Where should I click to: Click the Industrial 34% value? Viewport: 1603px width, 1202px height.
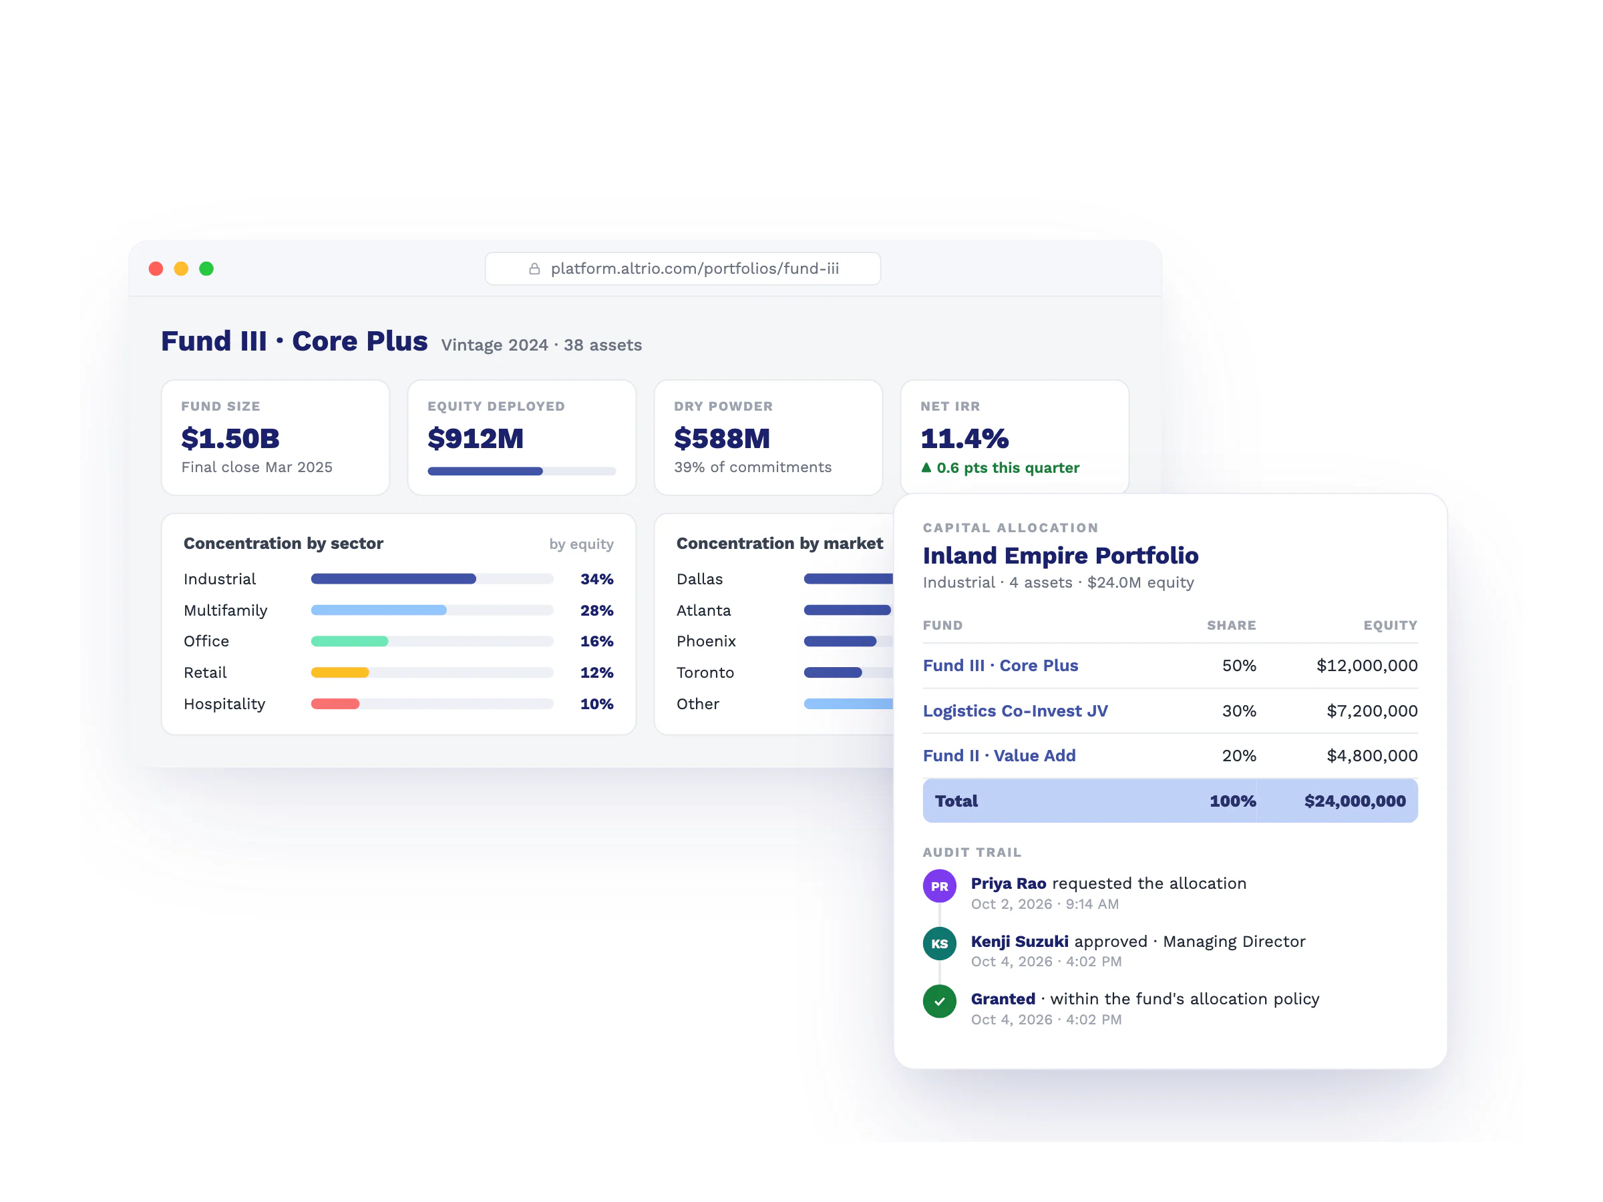596,579
